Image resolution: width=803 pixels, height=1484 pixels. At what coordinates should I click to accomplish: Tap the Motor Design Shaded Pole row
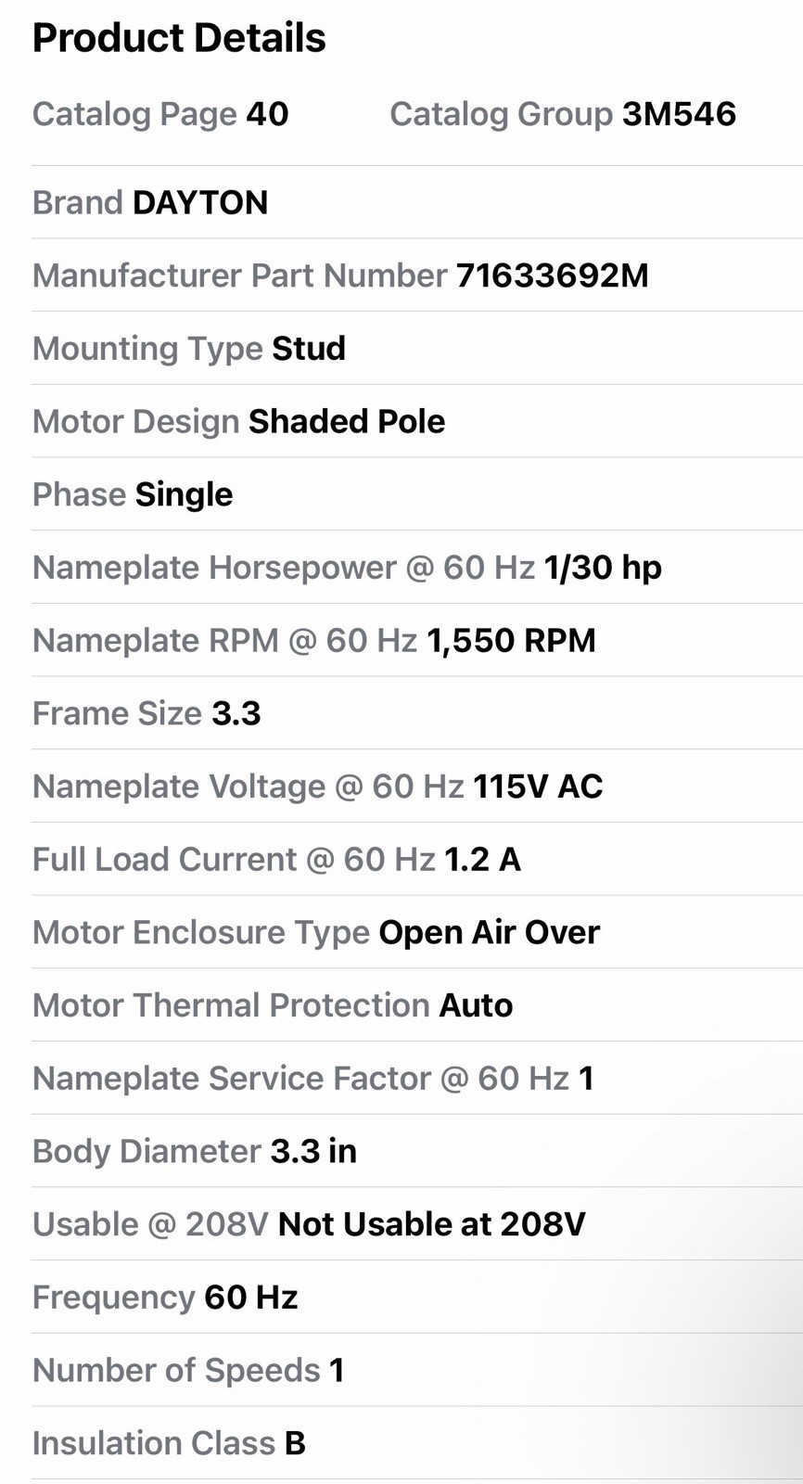[x=417, y=421]
